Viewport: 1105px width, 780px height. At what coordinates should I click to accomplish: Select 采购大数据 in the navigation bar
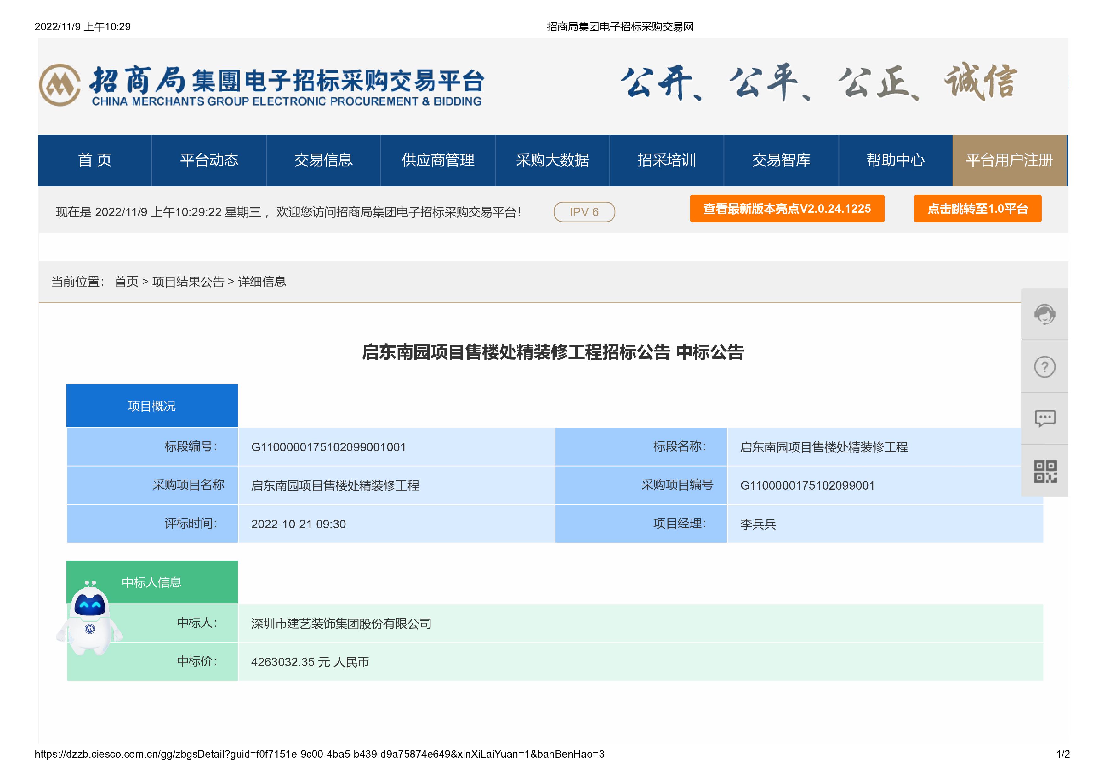coord(552,160)
